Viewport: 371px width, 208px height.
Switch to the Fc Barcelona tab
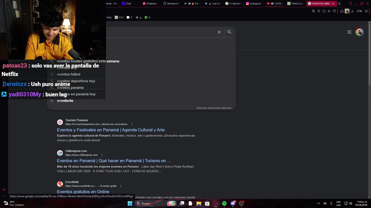(234, 3)
